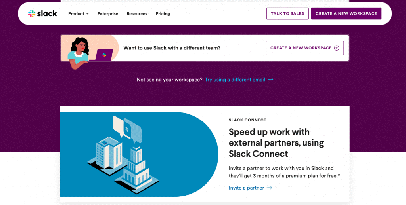
Task: Expand the Product dropdown chevron
Action: point(88,14)
